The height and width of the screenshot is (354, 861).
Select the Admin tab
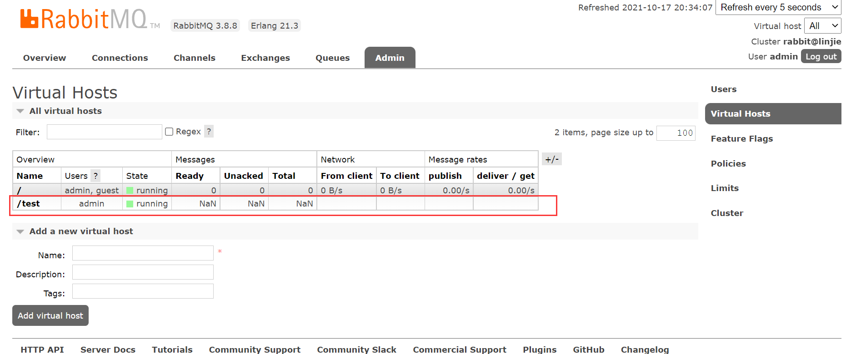(390, 58)
